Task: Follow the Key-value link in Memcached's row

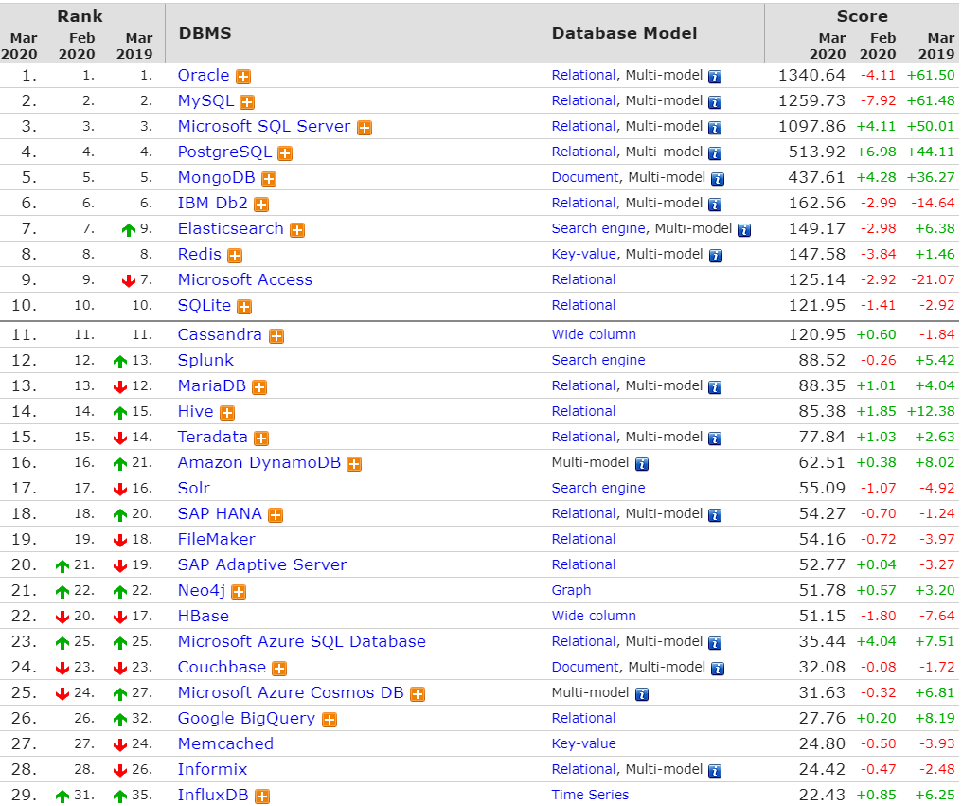Action: pyautogui.click(x=583, y=743)
